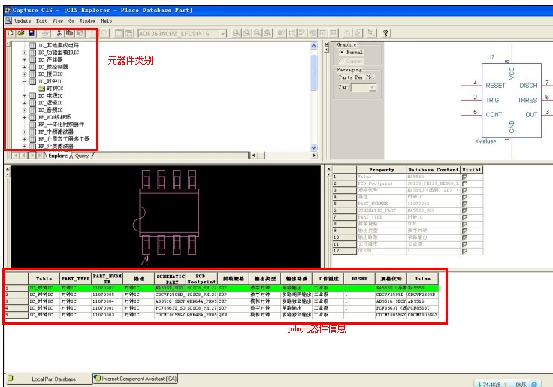Image resolution: width=553 pixels, height=387 pixels.
Task: Click the Print toolbar icon
Action: click(x=45, y=33)
